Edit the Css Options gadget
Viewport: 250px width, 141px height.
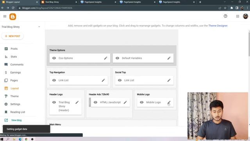105,58
